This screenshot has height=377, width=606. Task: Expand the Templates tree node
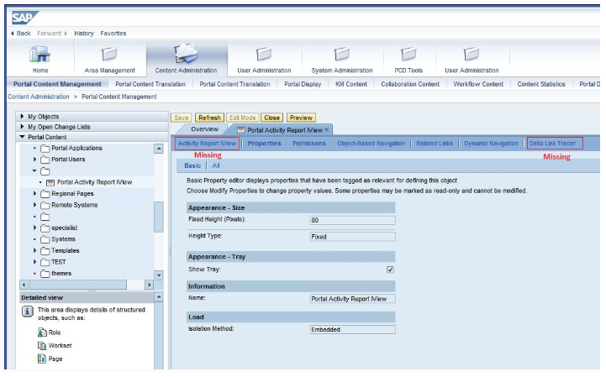(34, 250)
